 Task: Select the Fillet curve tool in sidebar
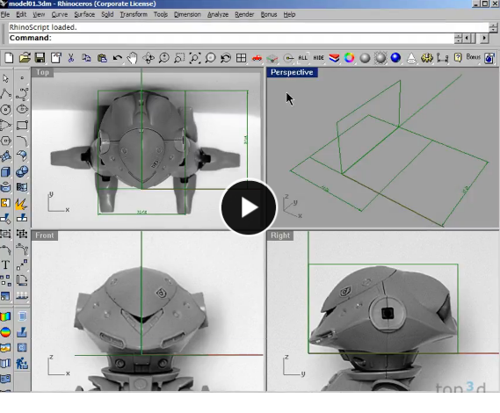point(22,141)
